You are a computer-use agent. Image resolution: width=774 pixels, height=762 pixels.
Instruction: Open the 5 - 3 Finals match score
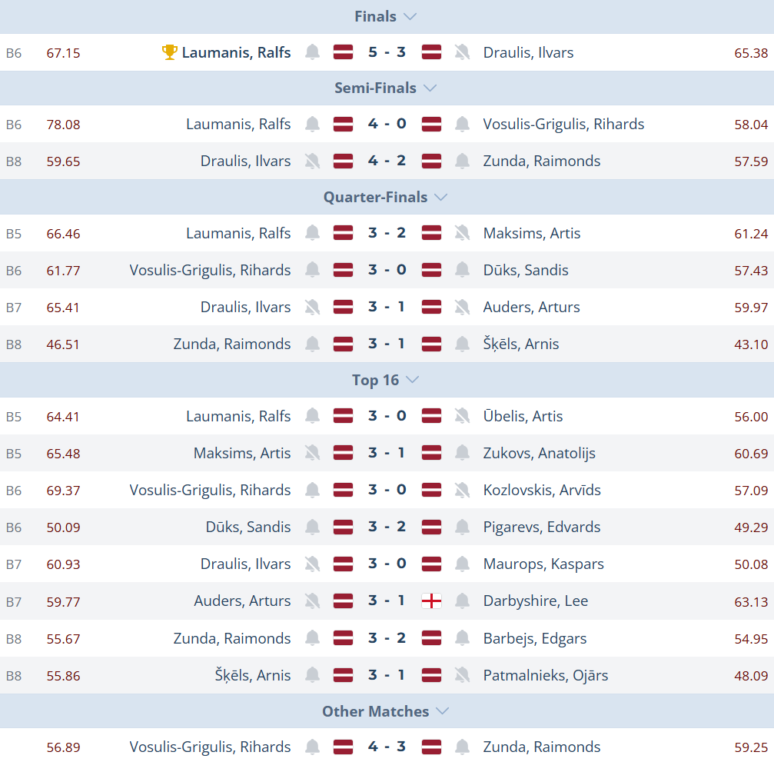387,52
